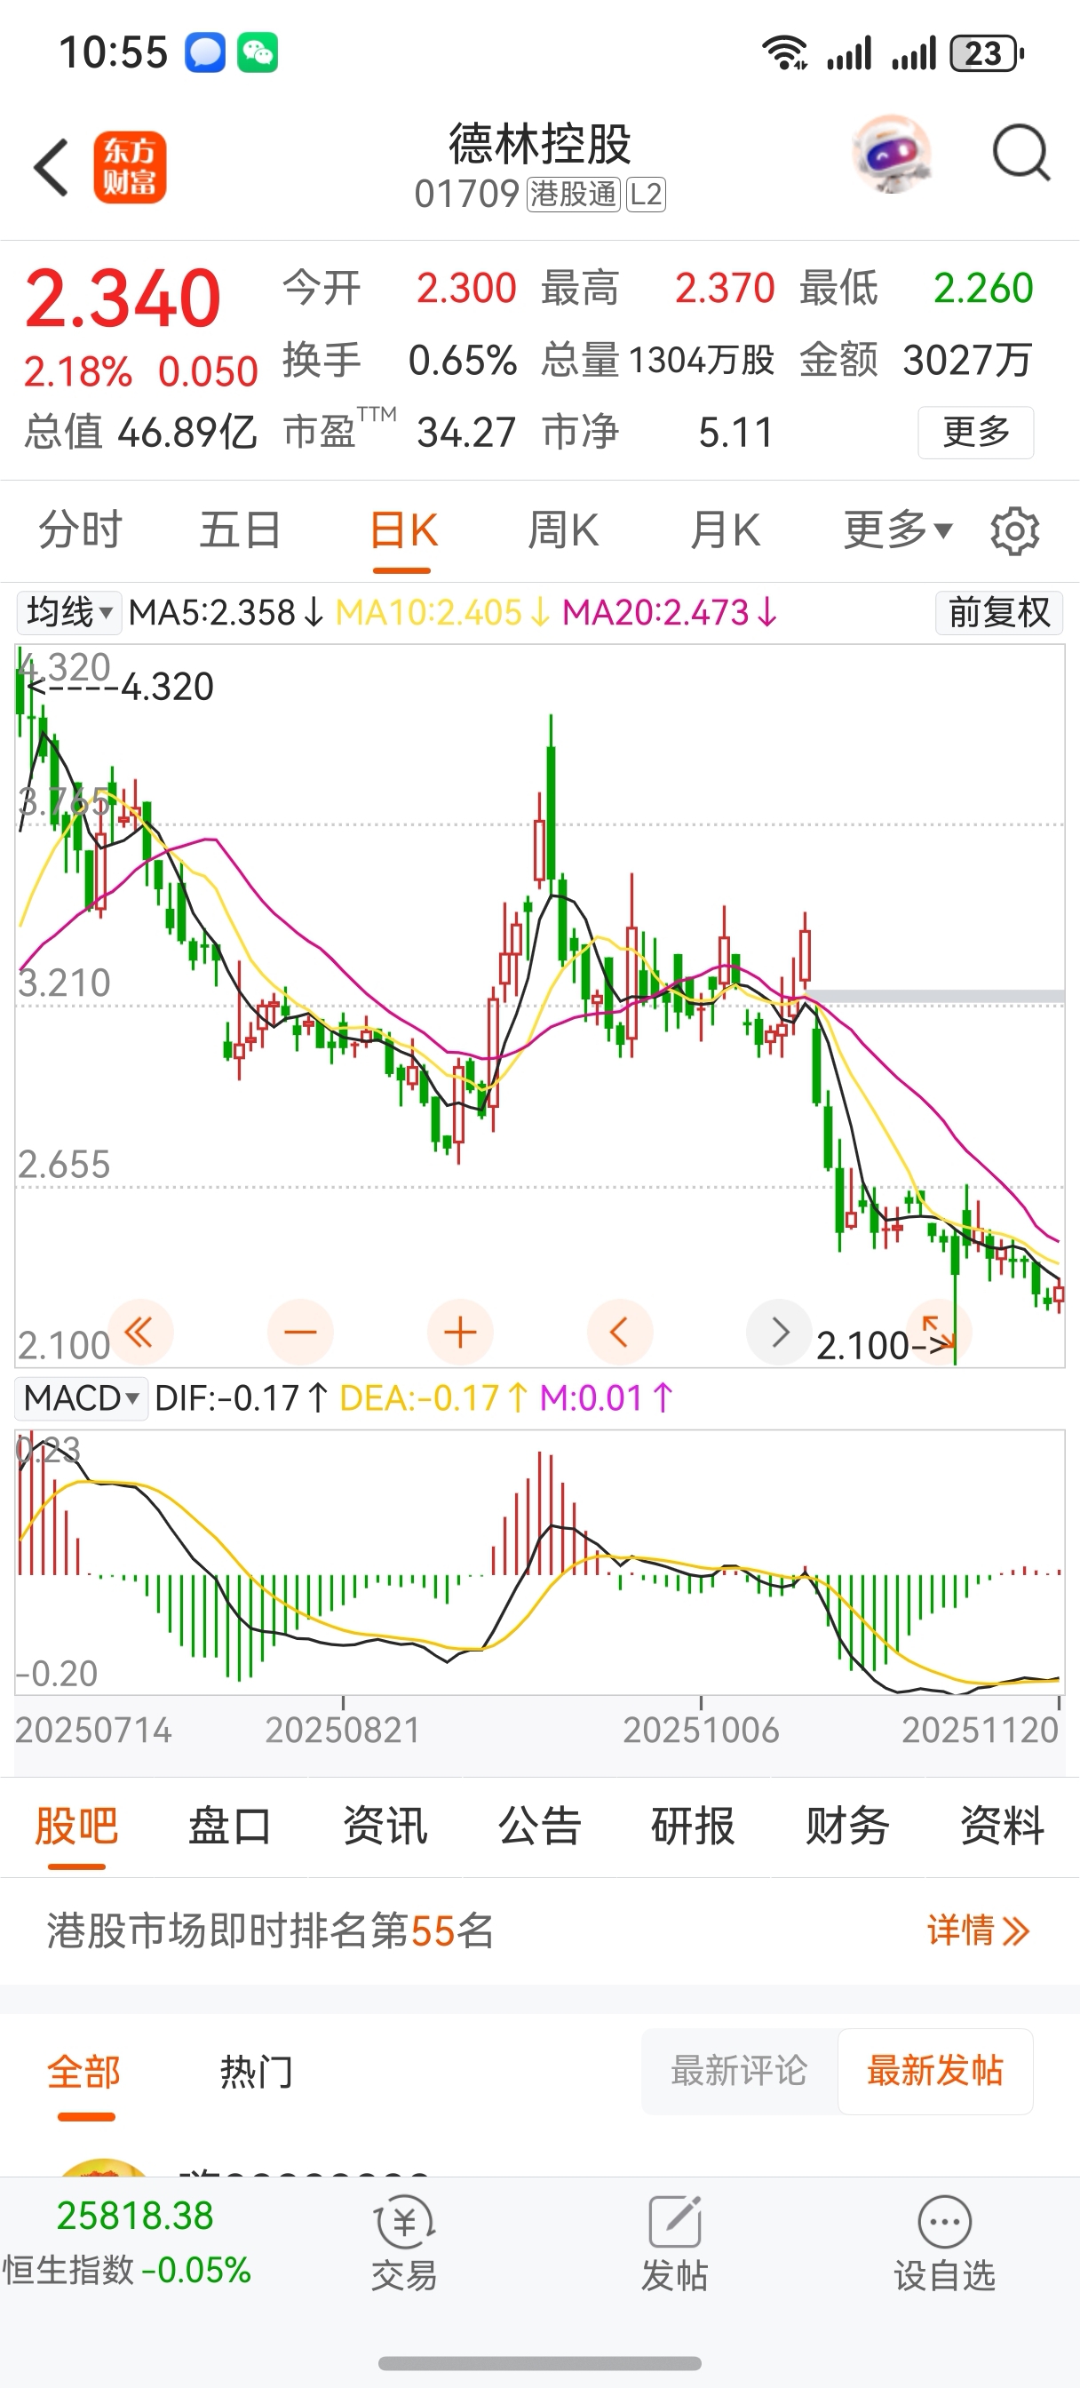
Task: Tap the battery indicator icon
Action: point(987,54)
